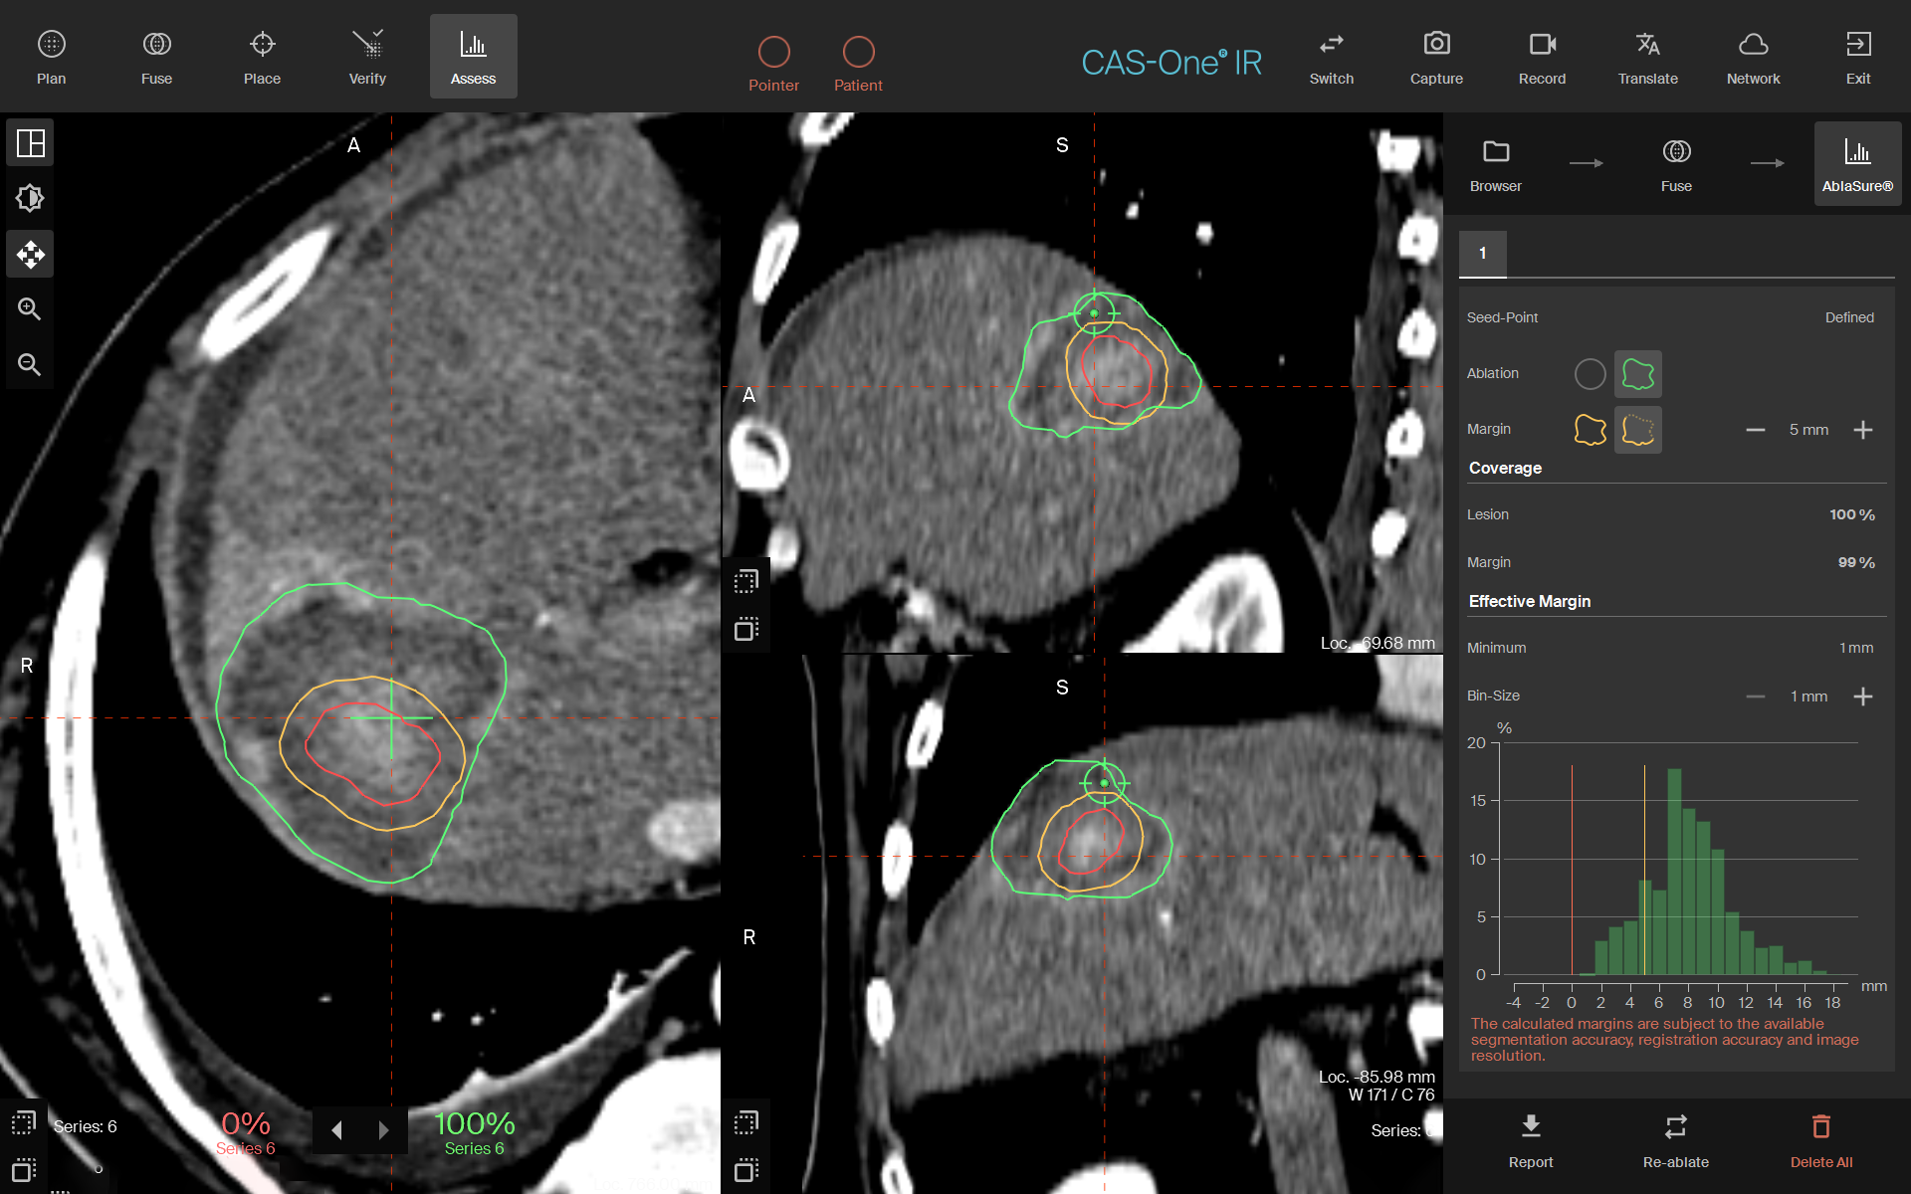Open Network settings
Image resolution: width=1911 pixels, height=1194 pixels.
pyautogui.click(x=1753, y=57)
